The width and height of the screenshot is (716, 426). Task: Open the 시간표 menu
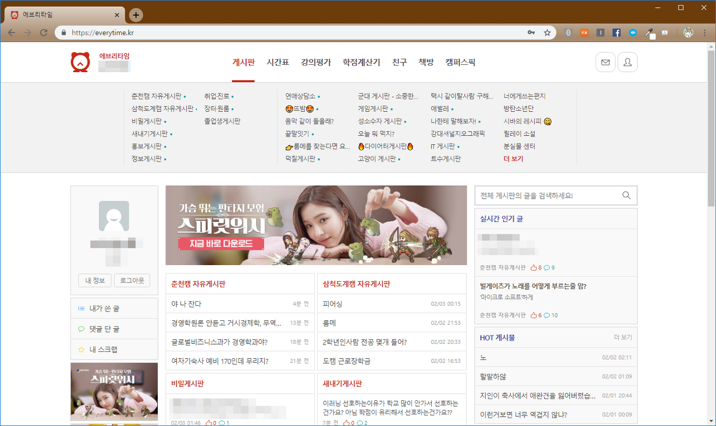(277, 63)
